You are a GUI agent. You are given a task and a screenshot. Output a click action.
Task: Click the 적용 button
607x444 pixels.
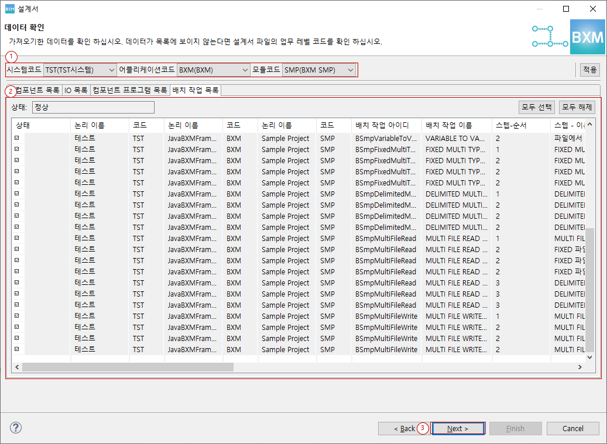click(x=589, y=68)
